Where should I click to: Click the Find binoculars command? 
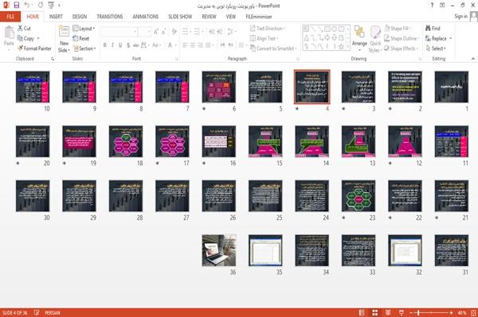pos(433,29)
